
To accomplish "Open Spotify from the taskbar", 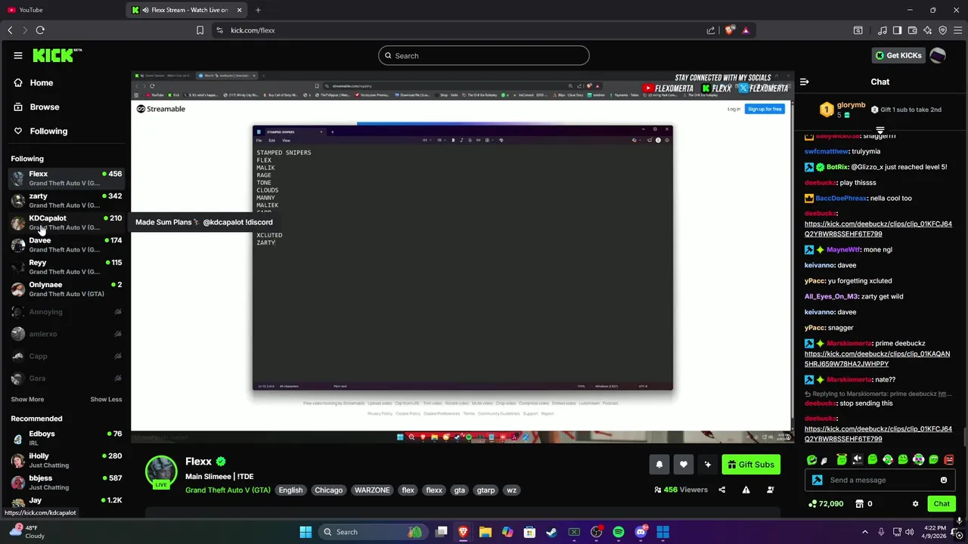I will pyautogui.click(x=619, y=532).
